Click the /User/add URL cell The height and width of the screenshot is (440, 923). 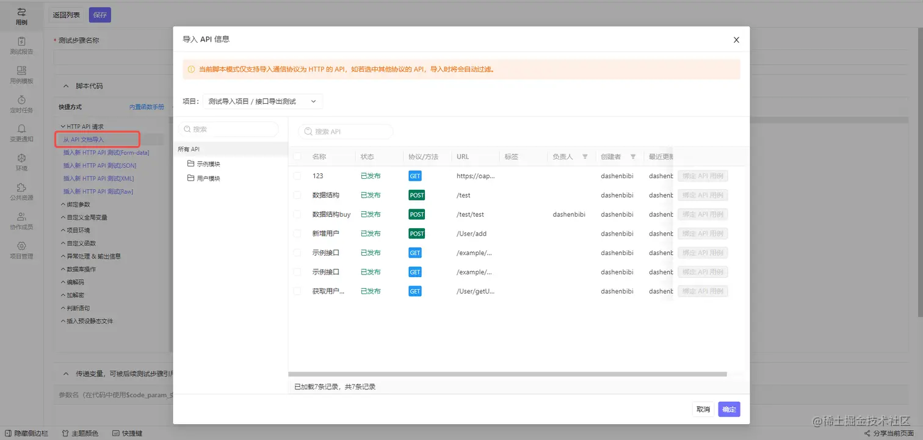pos(471,234)
